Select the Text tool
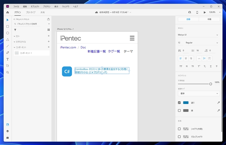This screenshot has width=226, height=145. click(8, 59)
